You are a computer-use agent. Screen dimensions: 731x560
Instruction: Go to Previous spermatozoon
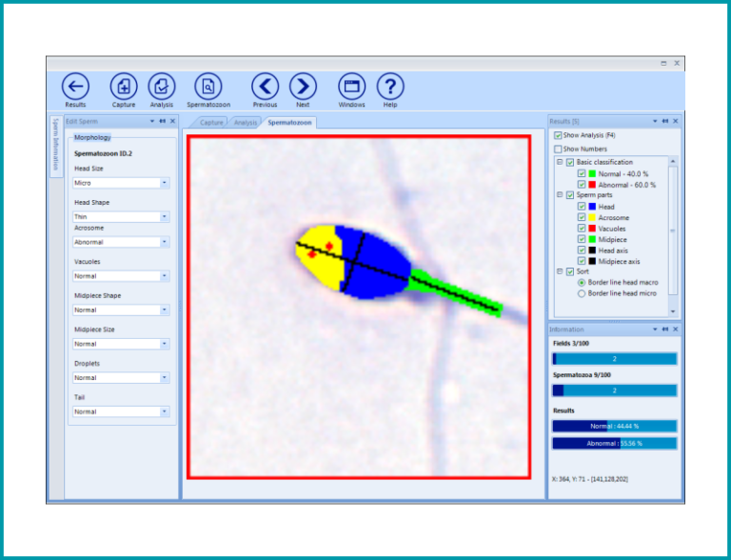tap(265, 86)
